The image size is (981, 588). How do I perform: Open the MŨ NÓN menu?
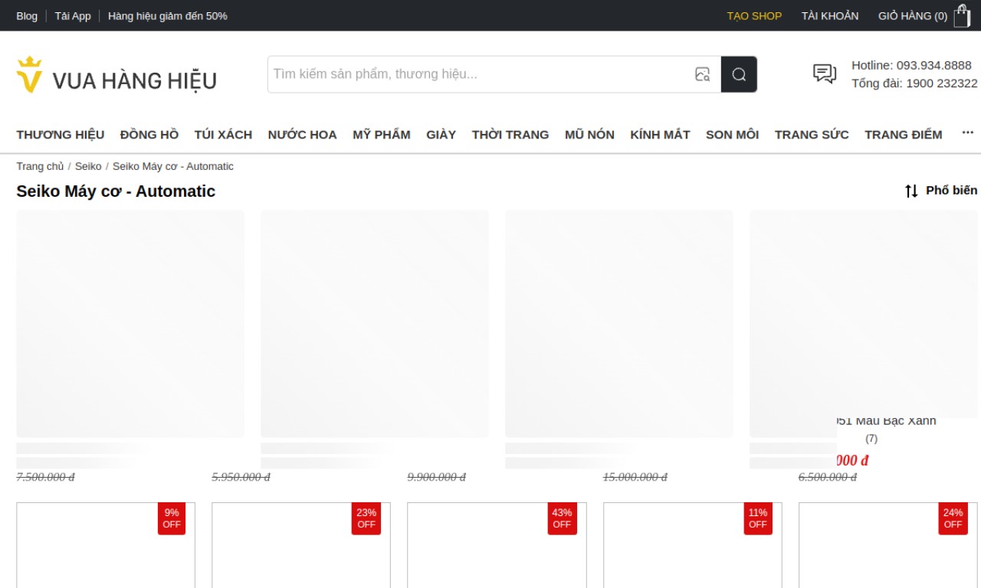tap(589, 135)
